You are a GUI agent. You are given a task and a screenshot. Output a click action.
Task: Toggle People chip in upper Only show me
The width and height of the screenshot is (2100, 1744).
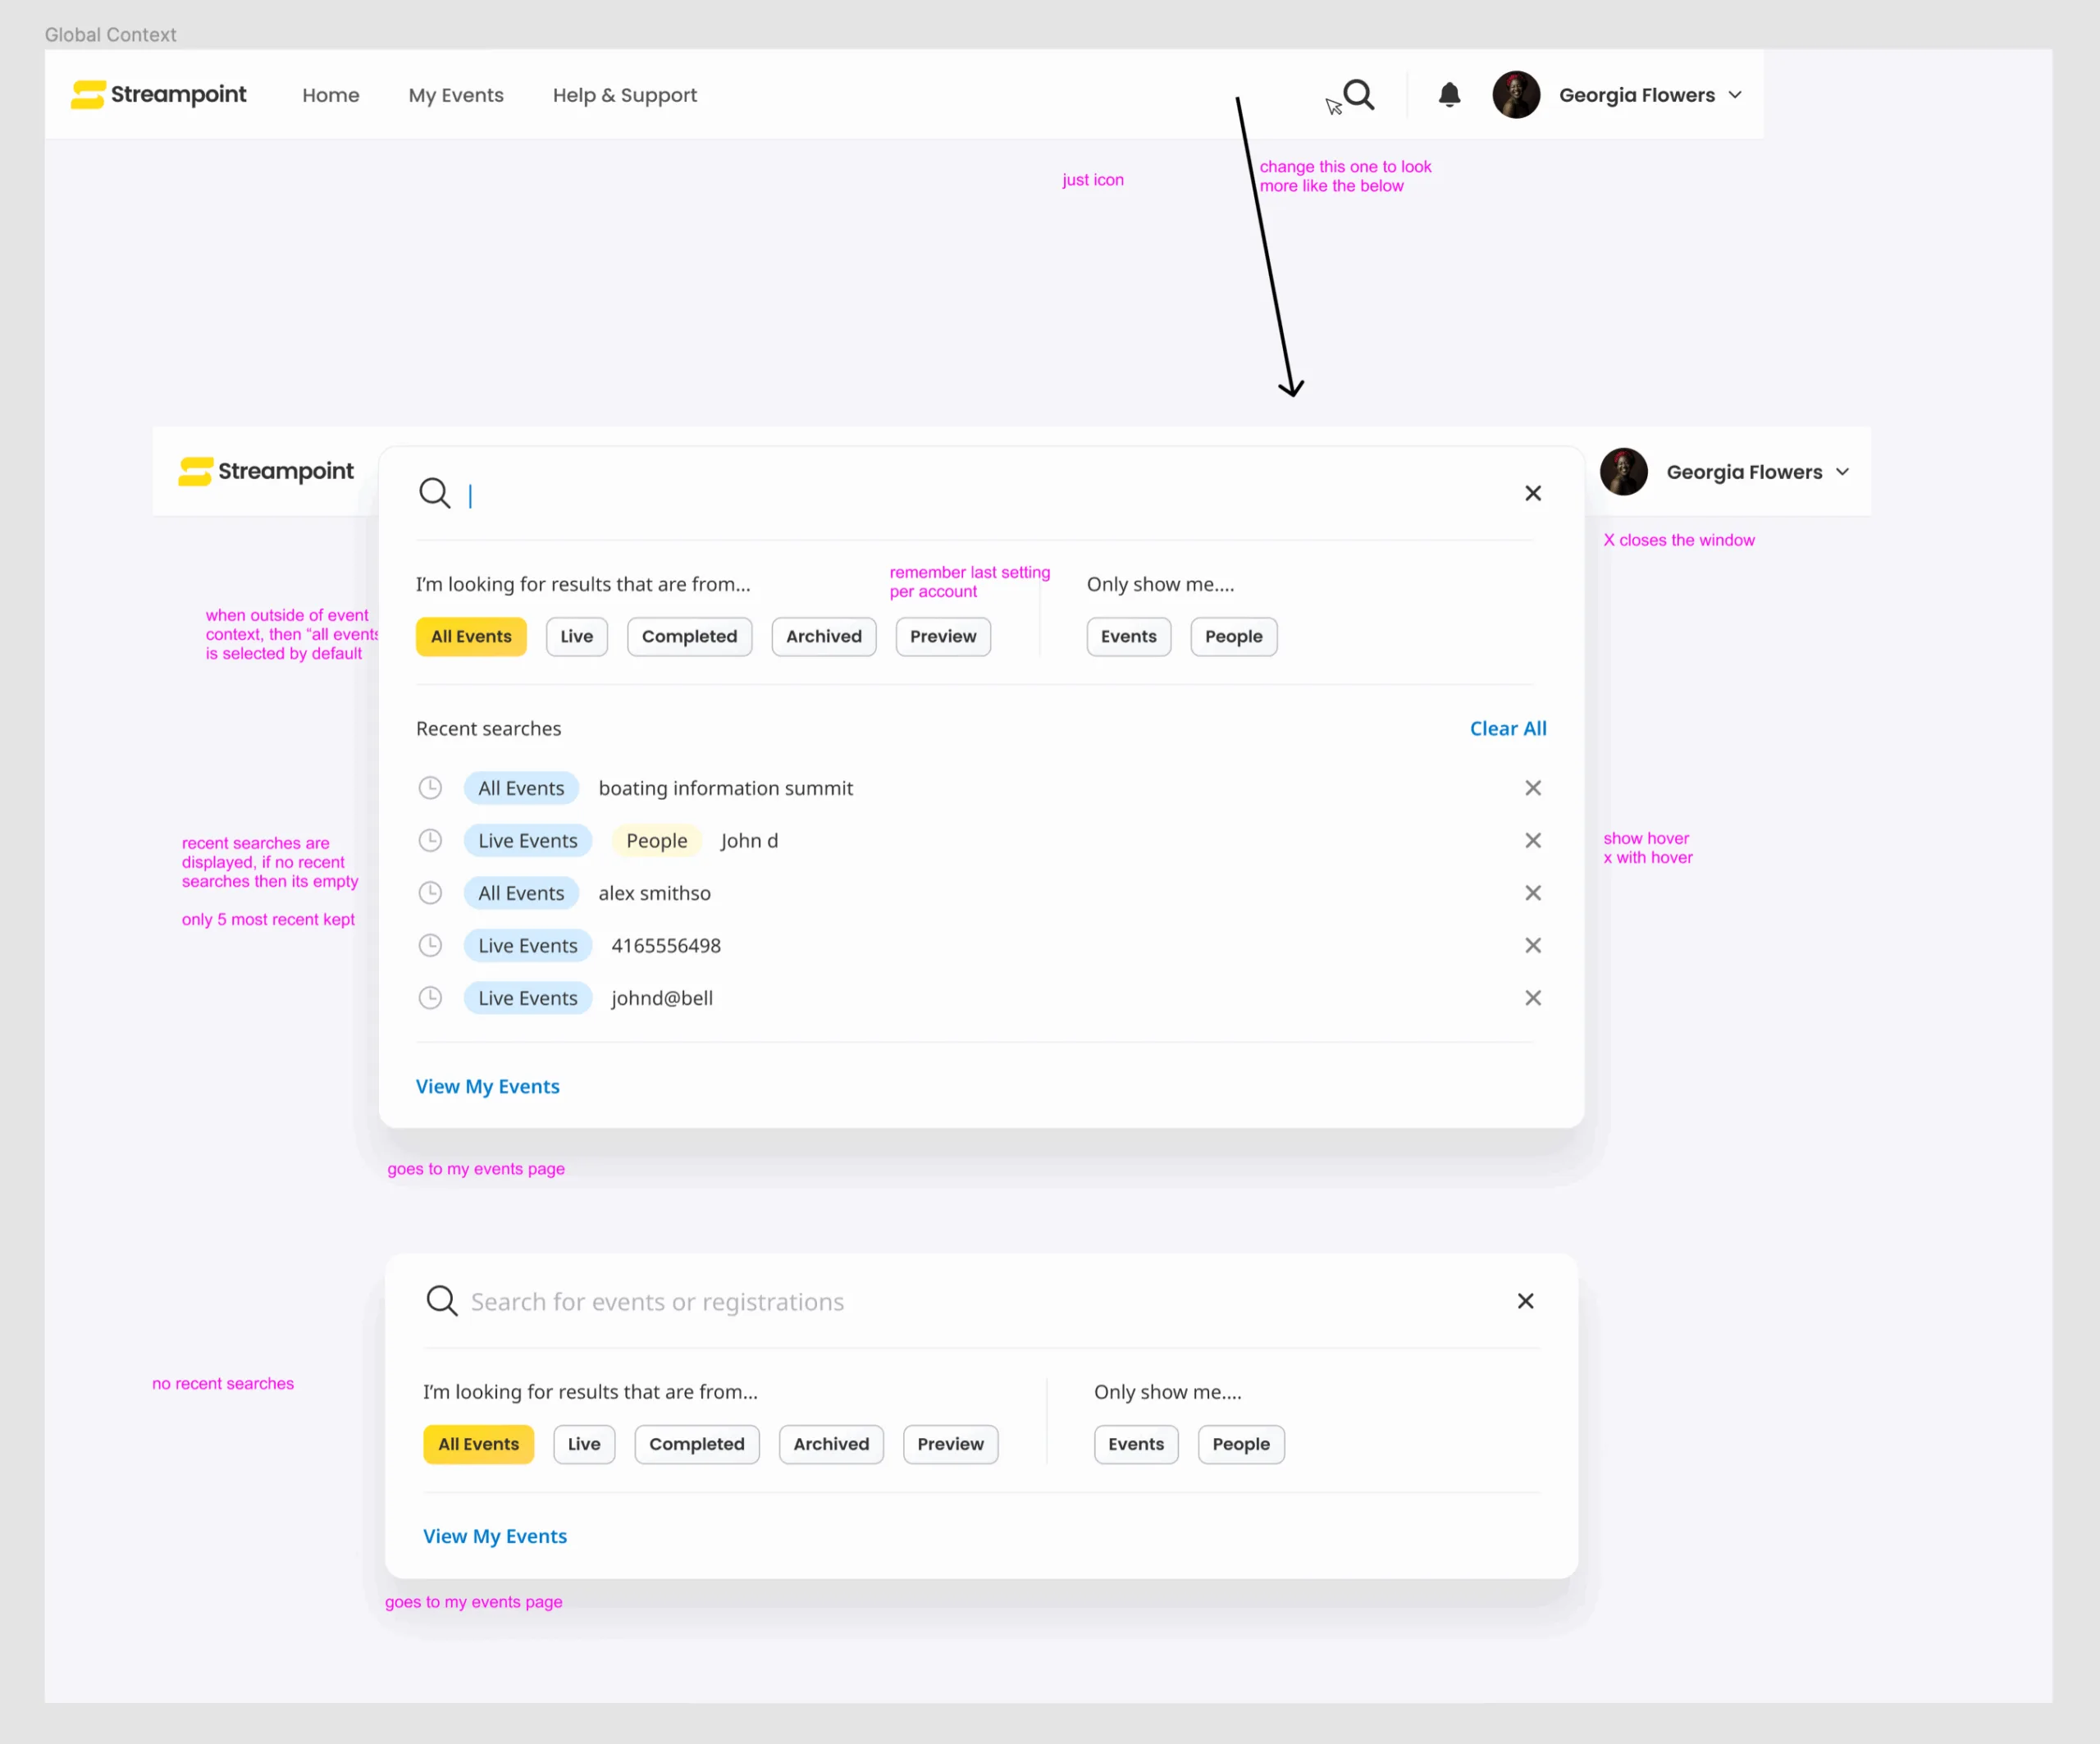pyautogui.click(x=1234, y=637)
